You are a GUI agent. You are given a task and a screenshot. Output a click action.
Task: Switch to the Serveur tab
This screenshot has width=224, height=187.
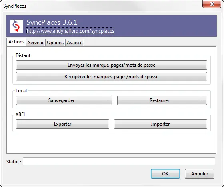(36, 43)
